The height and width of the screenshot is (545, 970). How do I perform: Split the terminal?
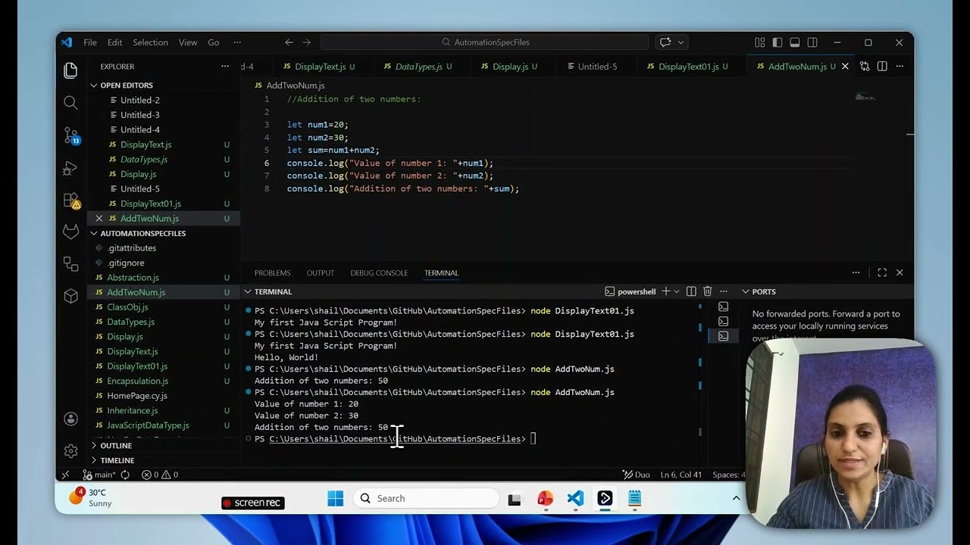coord(691,291)
